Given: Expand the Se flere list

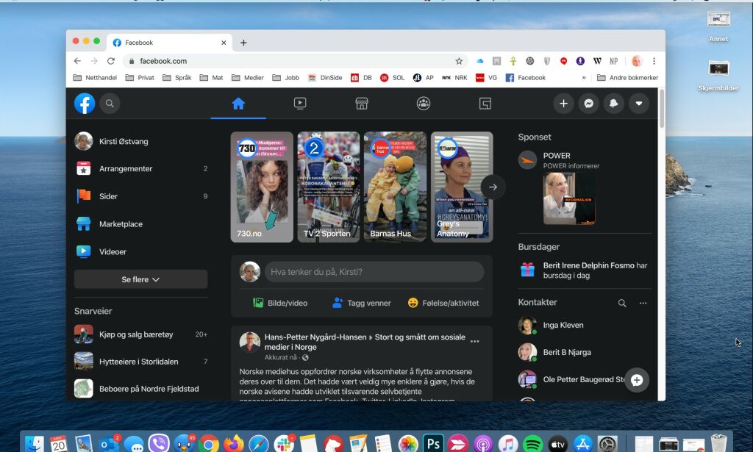Looking at the screenshot, I should [140, 279].
